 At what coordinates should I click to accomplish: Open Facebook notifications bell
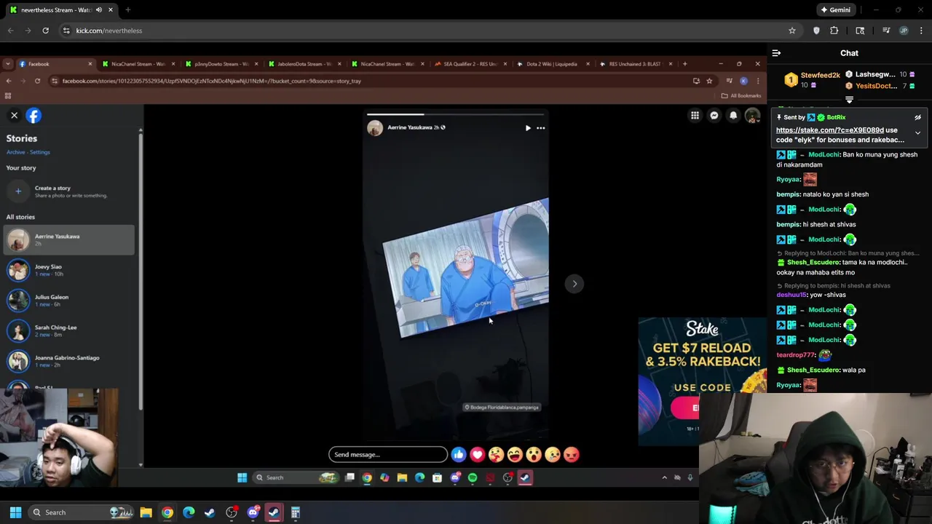pyautogui.click(x=733, y=116)
